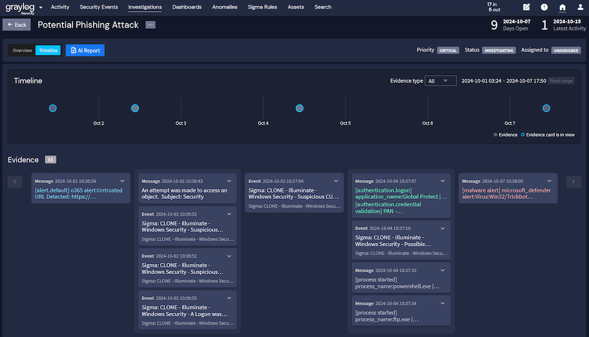Click the Graylog Security logo
The width and height of the screenshot is (589, 337).
click(x=19, y=8)
